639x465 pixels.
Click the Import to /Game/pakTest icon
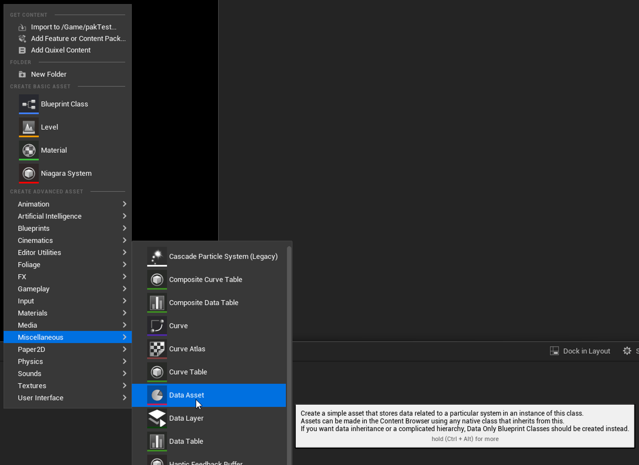pos(22,27)
